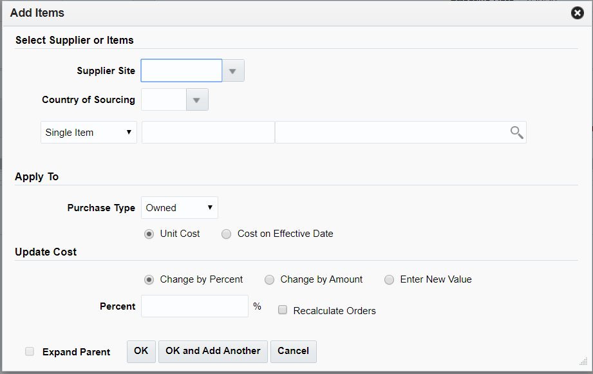Select the Enter New Value option
The image size is (593, 374).
point(389,279)
